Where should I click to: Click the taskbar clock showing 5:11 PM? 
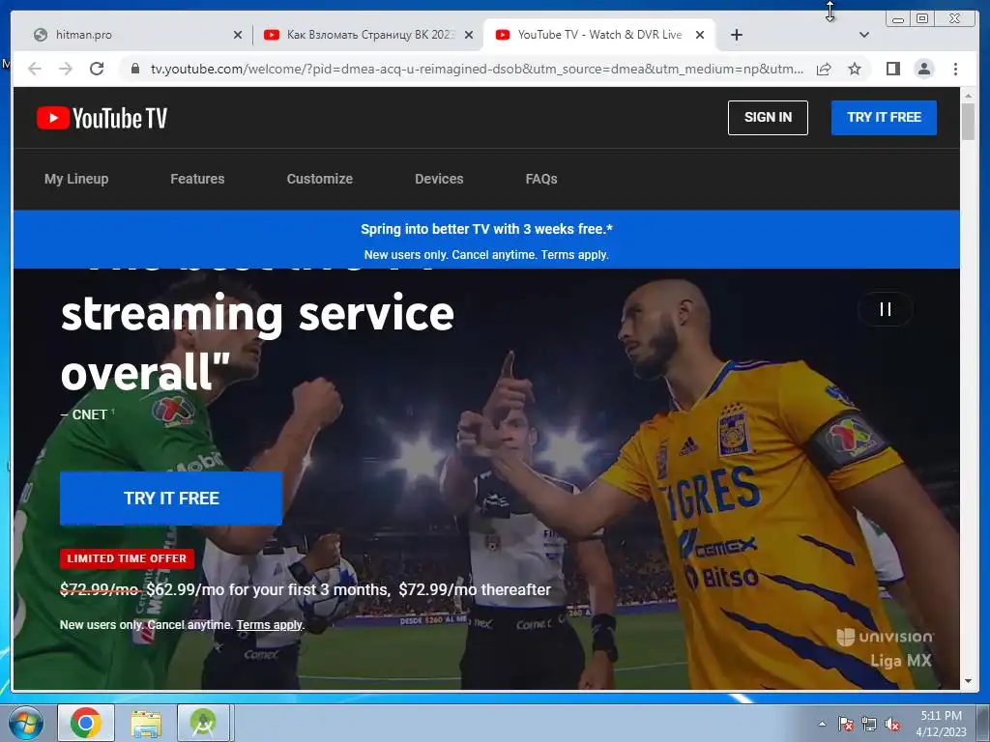click(941, 724)
